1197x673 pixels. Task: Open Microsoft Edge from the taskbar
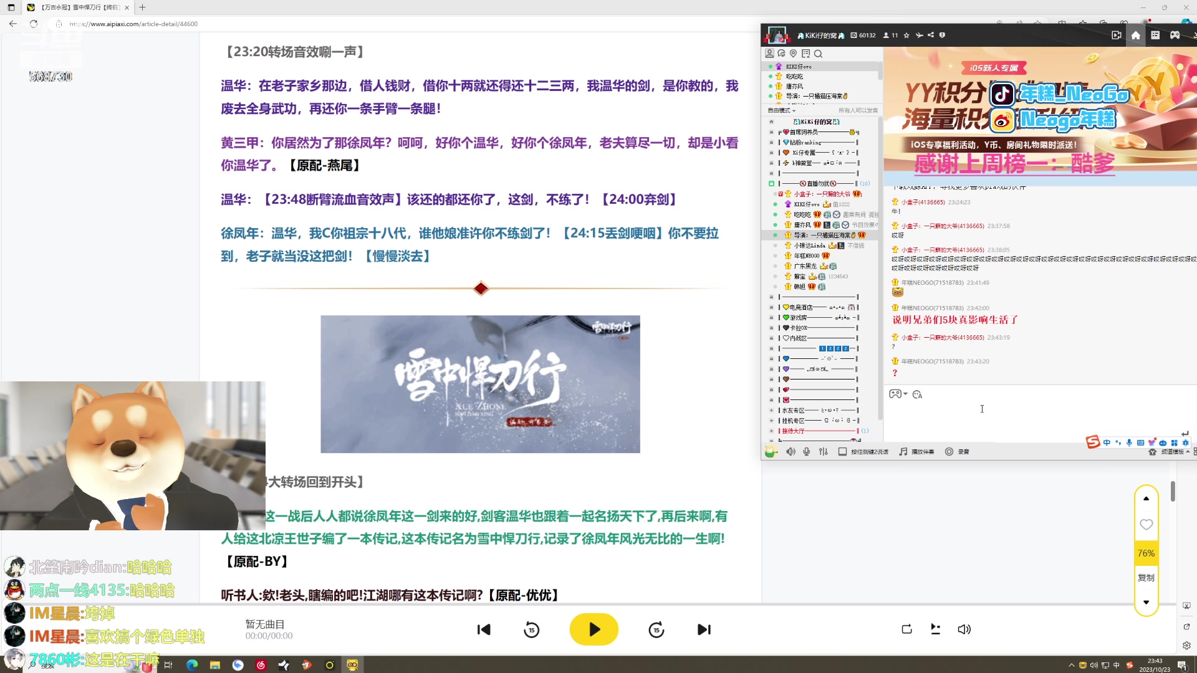(192, 665)
